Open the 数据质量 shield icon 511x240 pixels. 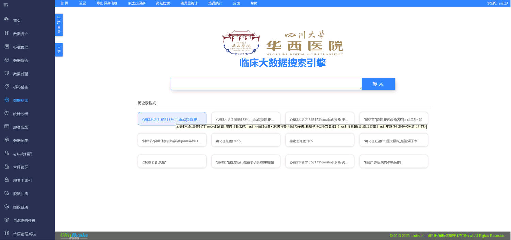pos(6,73)
